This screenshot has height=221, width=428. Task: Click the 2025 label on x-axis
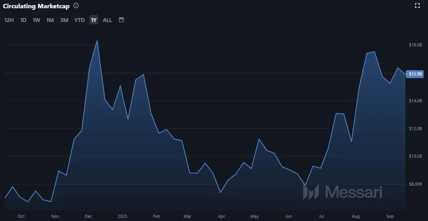[x=122, y=216]
